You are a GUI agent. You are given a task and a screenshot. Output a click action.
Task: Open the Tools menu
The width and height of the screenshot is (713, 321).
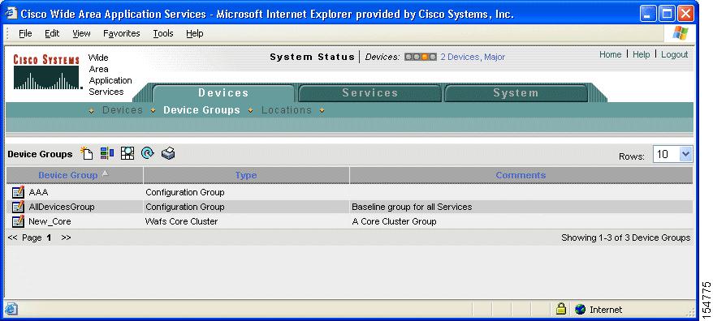[162, 33]
